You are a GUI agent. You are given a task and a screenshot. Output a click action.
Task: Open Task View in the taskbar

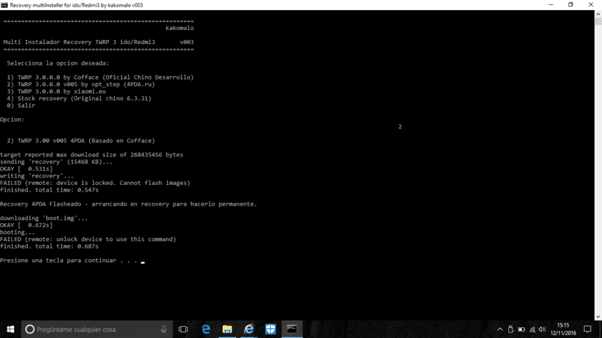tap(183, 329)
